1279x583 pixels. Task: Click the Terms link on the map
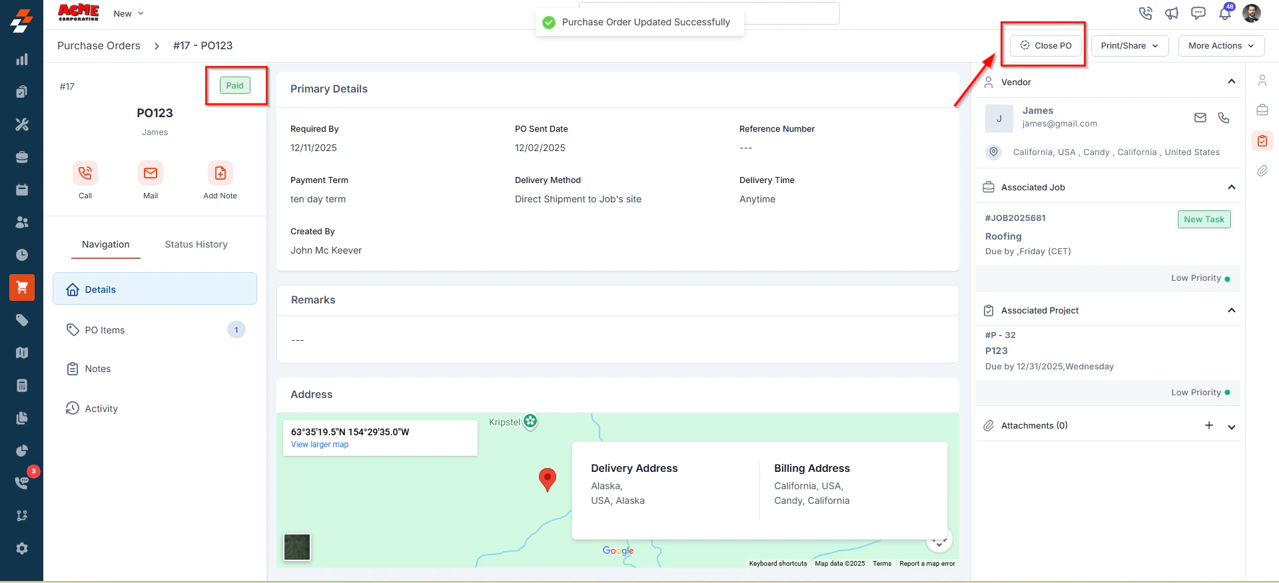click(882, 564)
